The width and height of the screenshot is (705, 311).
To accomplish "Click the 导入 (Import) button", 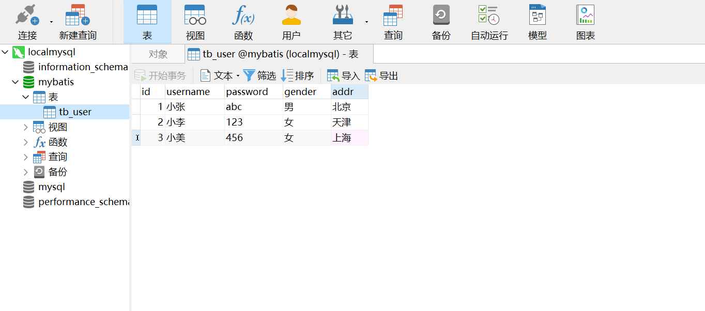I will pos(342,75).
